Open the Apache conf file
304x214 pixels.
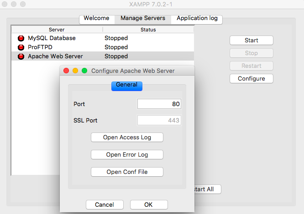point(127,172)
